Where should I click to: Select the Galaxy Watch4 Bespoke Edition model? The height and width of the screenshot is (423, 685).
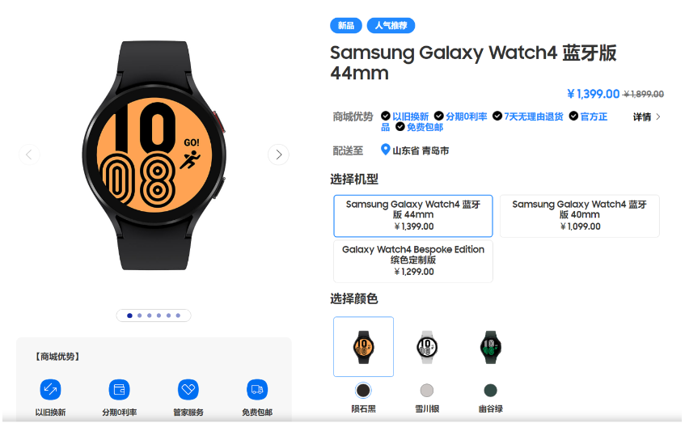(x=412, y=261)
